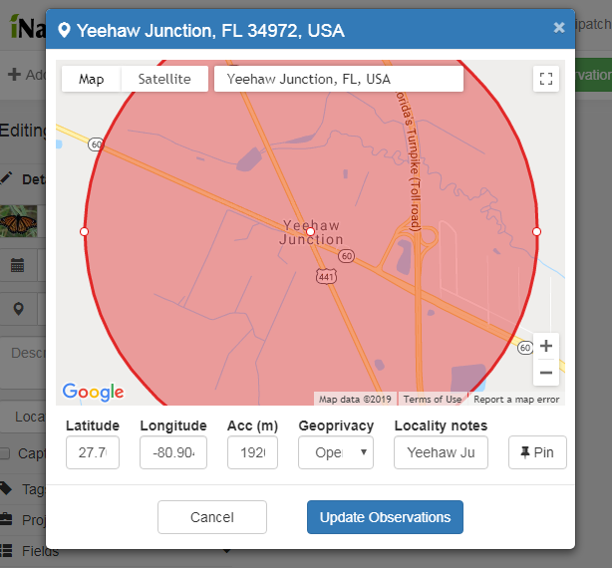
Task: Click the left edge handle of circle
Action: click(84, 231)
